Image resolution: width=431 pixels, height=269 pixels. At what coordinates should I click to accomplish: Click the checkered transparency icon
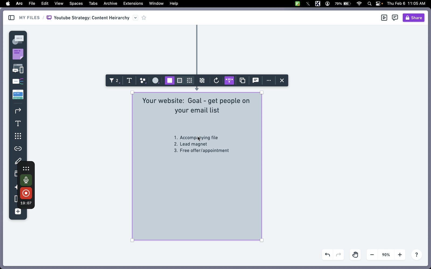coord(202,80)
